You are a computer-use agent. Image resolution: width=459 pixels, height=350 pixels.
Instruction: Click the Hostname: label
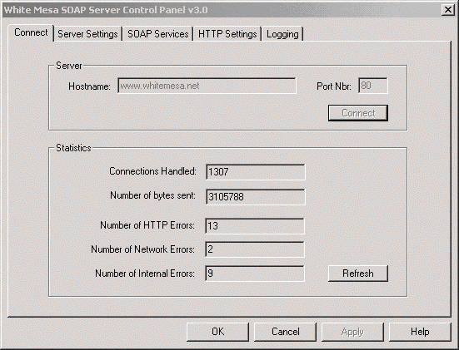click(89, 86)
